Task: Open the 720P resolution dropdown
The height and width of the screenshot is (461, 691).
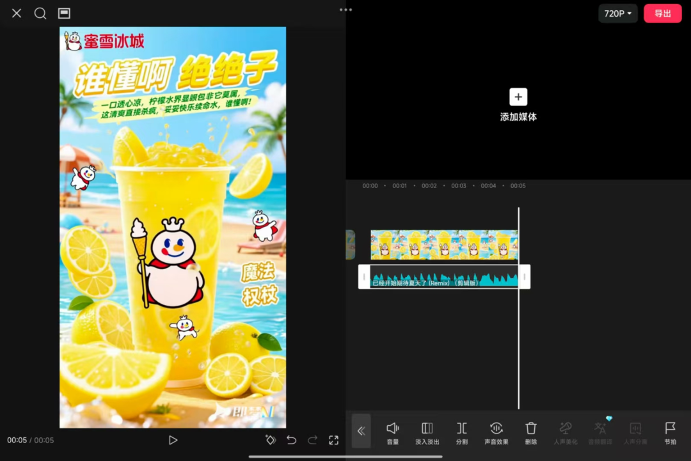Action: [617, 13]
